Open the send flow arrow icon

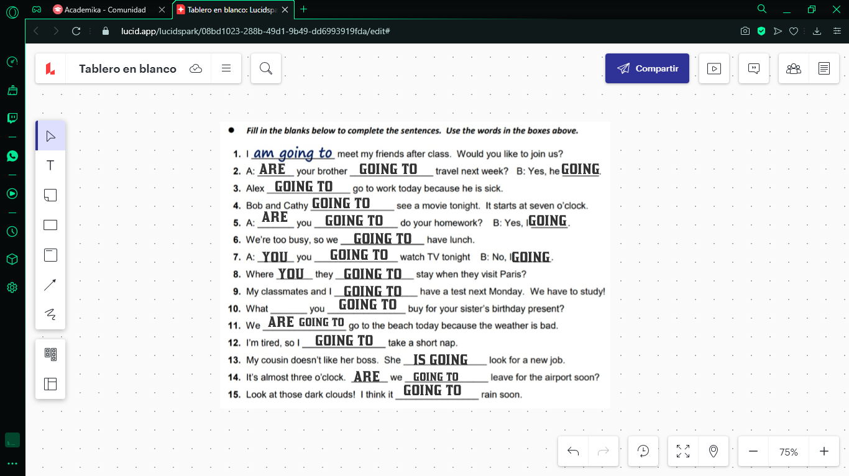pyautogui.click(x=778, y=31)
